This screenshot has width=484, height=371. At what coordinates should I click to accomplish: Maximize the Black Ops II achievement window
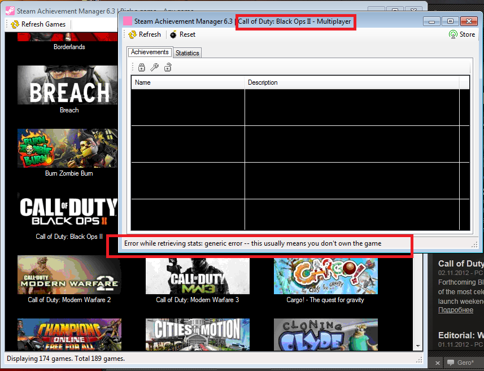click(450, 21)
